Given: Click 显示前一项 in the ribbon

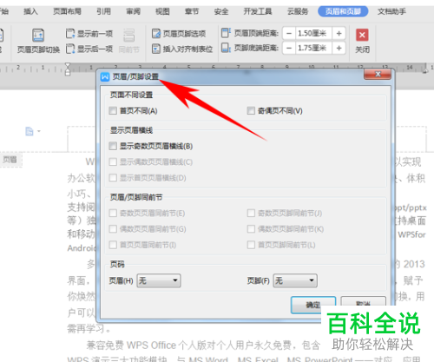Looking at the screenshot, I should point(89,34).
